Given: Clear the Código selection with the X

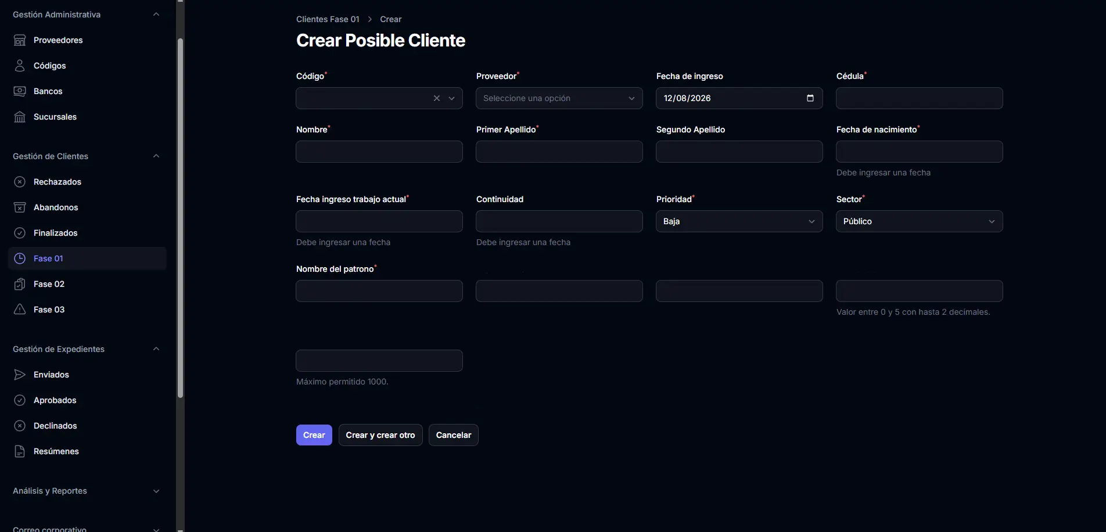Looking at the screenshot, I should (x=437, y=98).
